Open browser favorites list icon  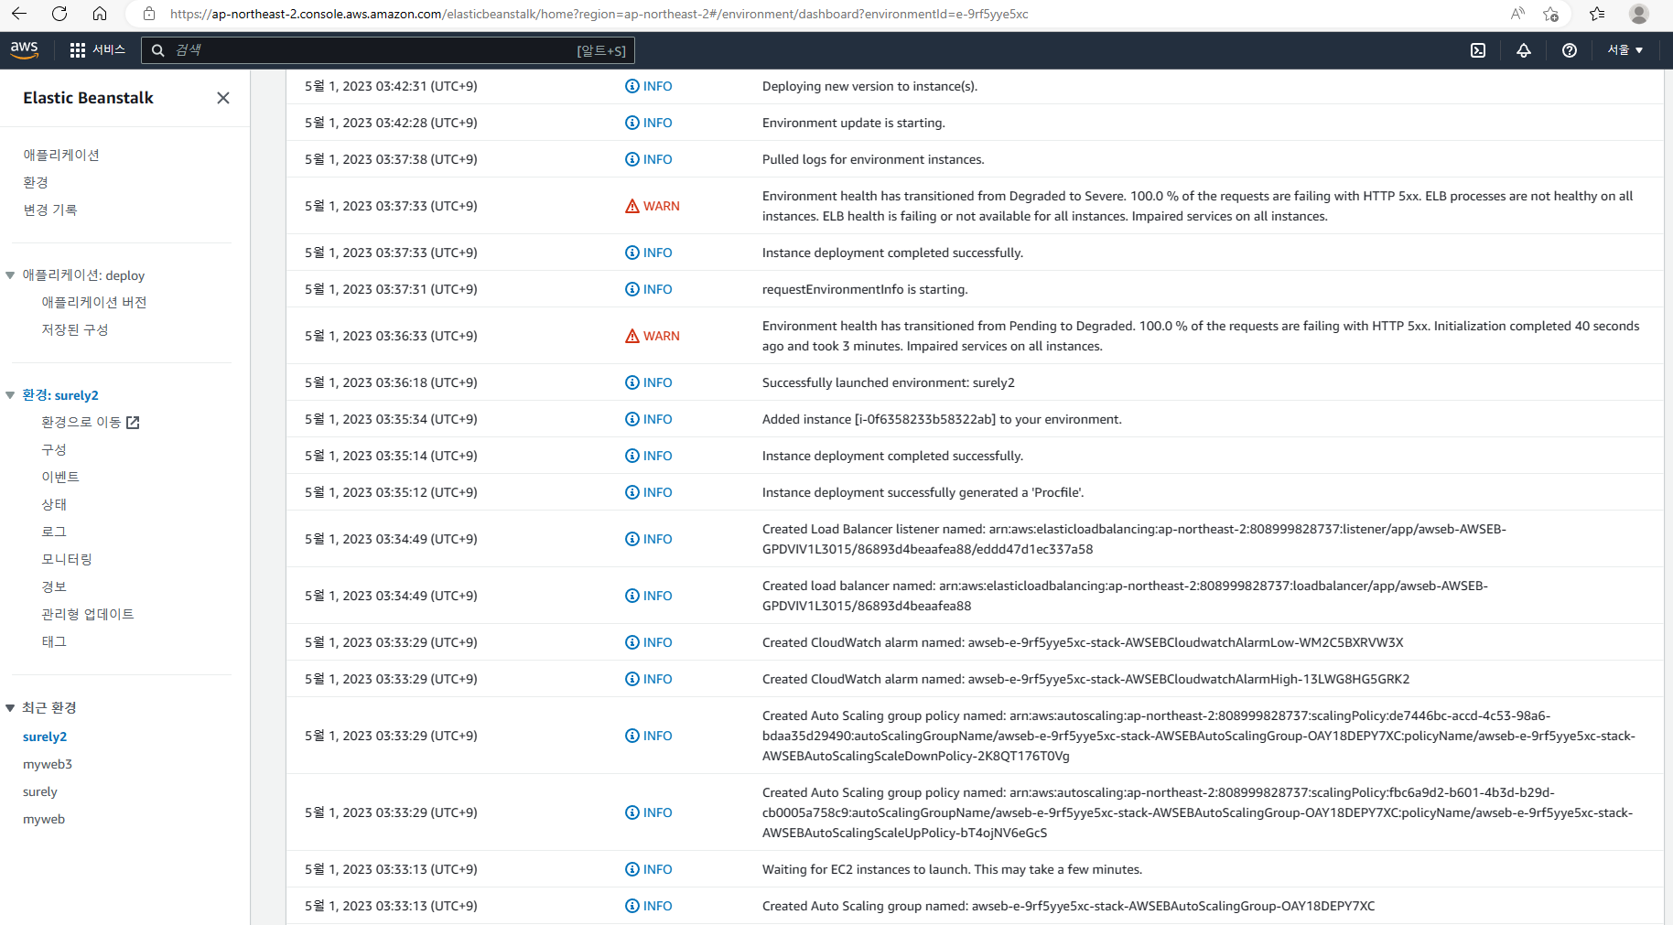click(x=1597, y=14)
